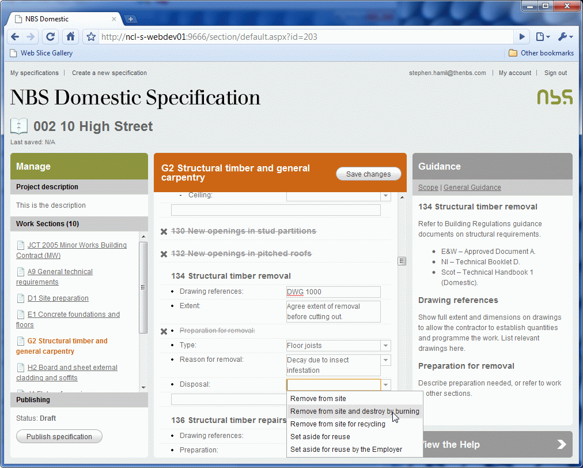Click the address bar URL
The height and width of the screenshot is (468, 583).
click(305, 37)
